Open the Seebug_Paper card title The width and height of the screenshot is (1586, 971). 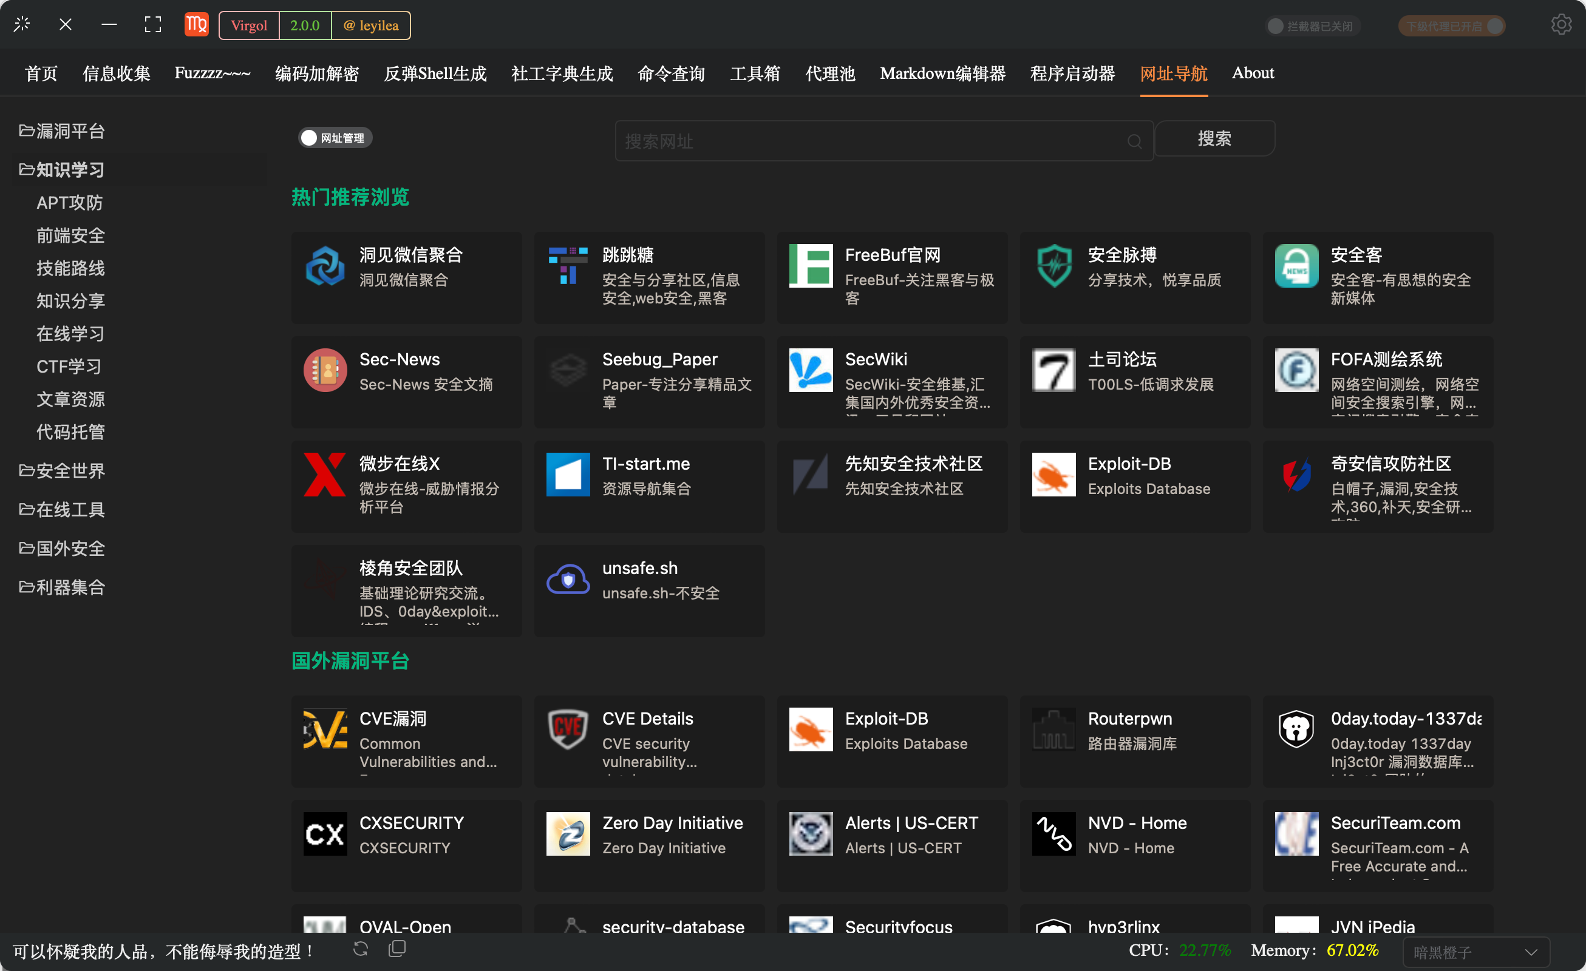pyautogui.click(x=660, y=359)
